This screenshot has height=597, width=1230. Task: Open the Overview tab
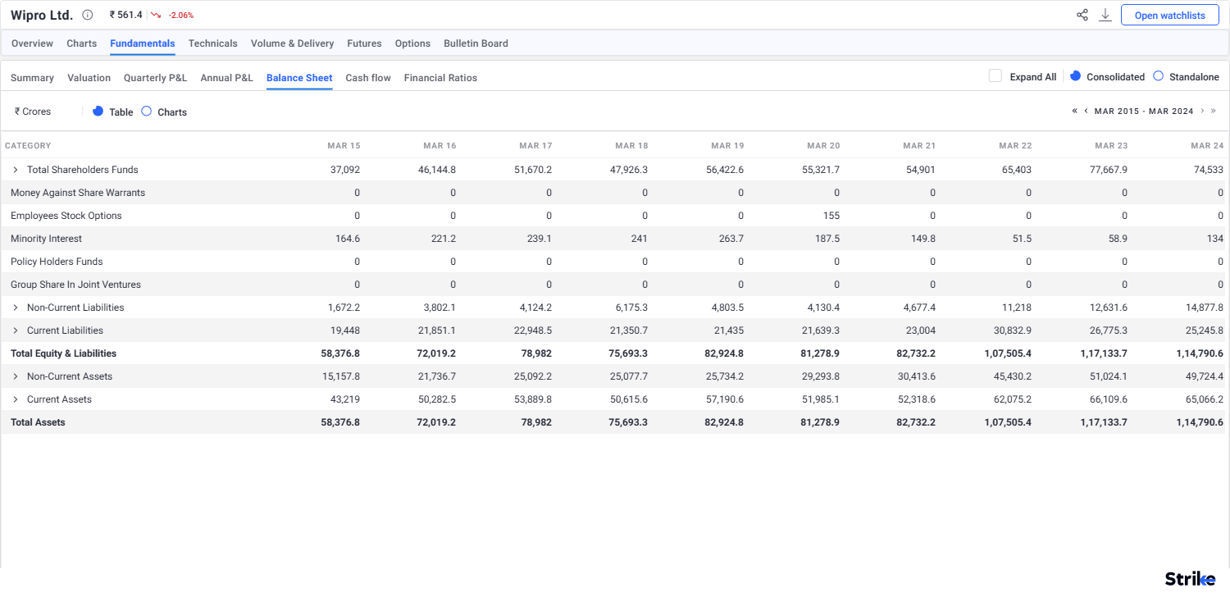pyautogui.click(x=32, y=43)
